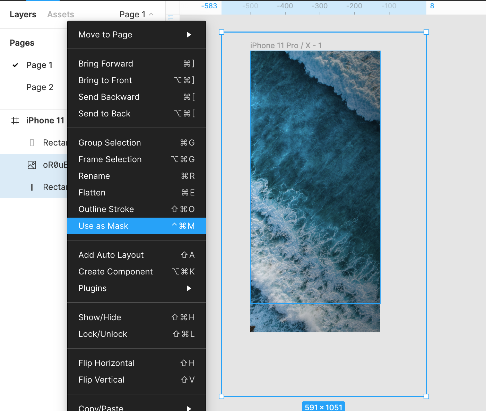
Task: Click top-right selection resize handle
Action: pyautogui.click(x=426, y=32)
